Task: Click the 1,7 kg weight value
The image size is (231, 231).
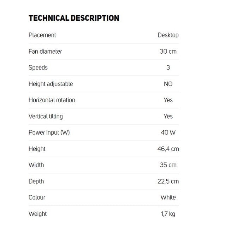Action: coord(168,214)
